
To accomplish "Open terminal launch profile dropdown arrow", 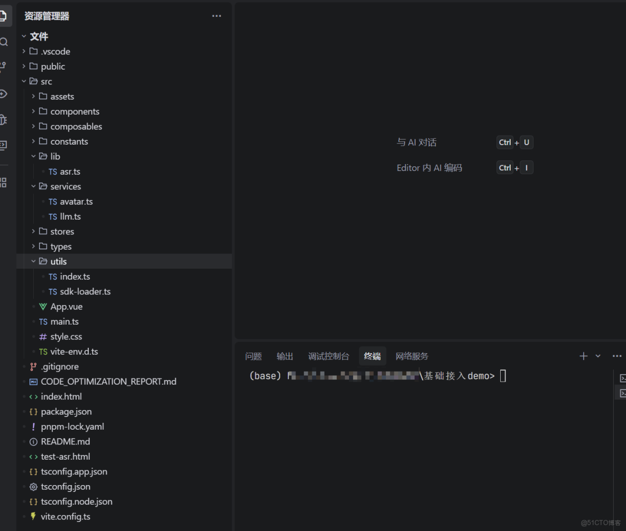I will click(597, 356).
